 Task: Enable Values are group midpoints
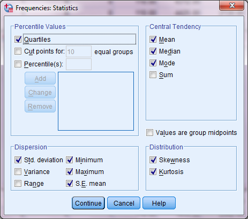149,133
